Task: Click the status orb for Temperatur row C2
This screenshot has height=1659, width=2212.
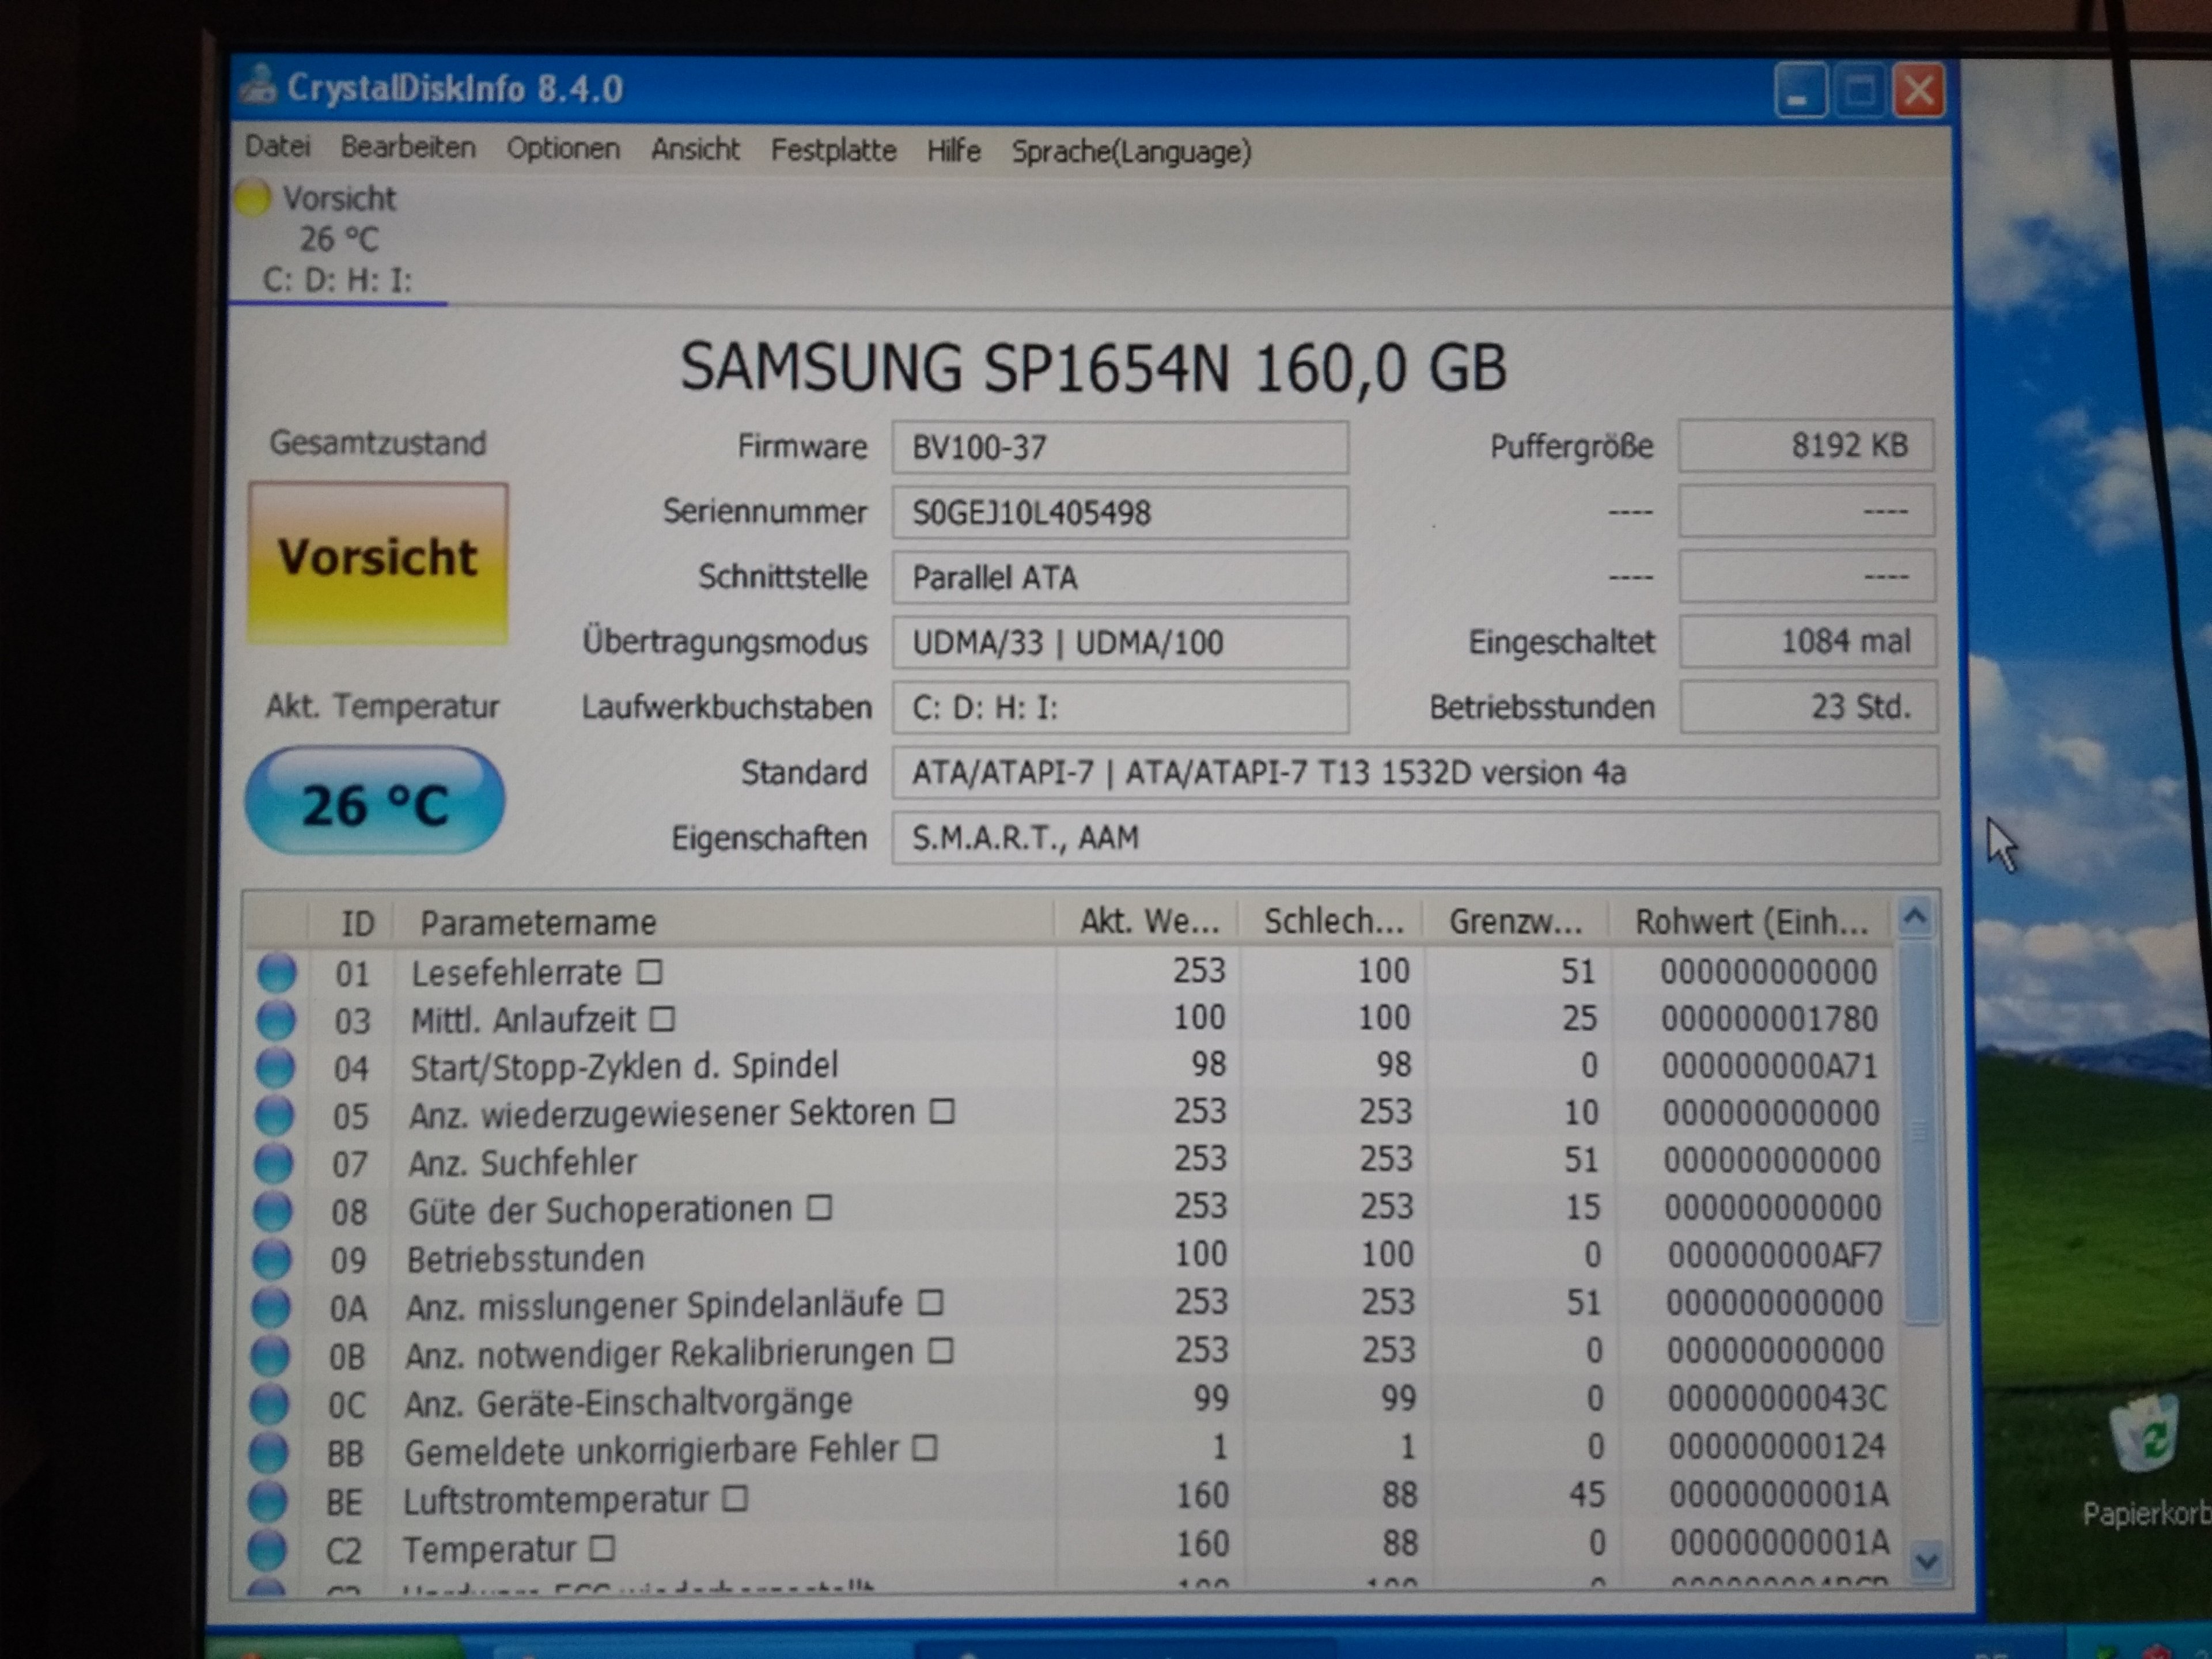Action: (267, 1549)
